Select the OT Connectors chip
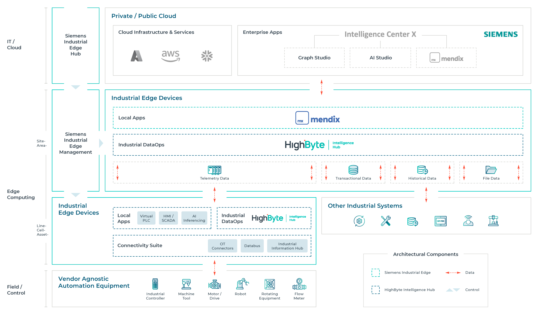538x315 pixels. [222, 246]
